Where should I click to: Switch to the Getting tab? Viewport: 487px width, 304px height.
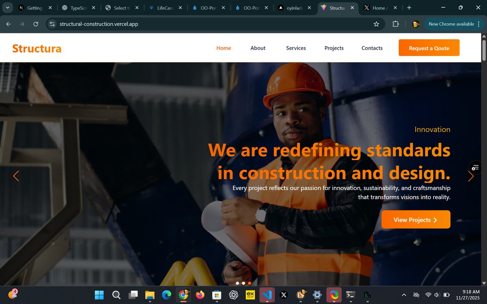click(x=34, y=8)
